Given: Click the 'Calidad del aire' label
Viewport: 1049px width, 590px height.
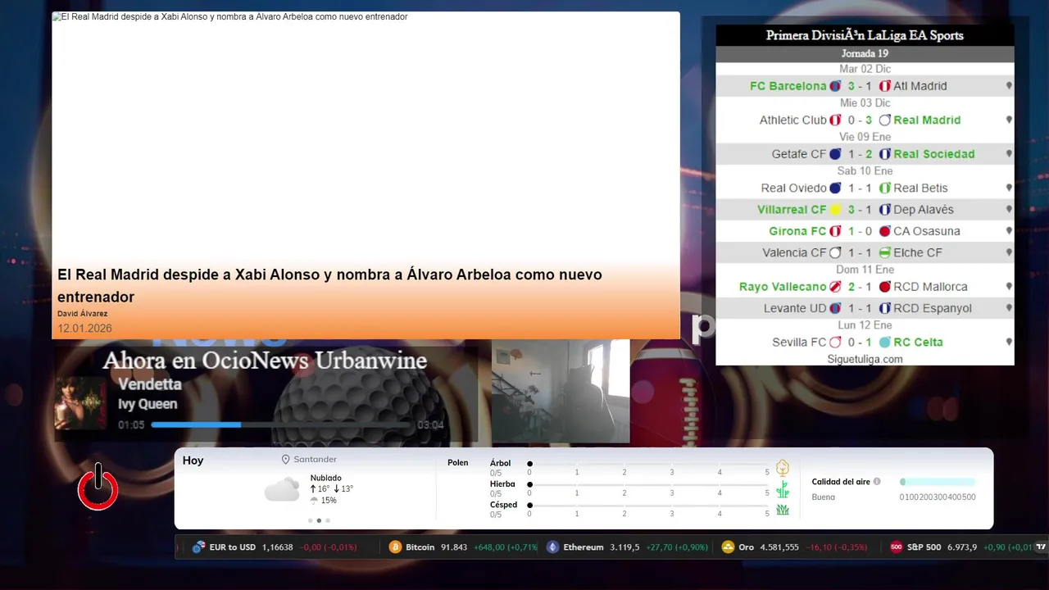Looking at the screenshot, I should pos(841,482).
